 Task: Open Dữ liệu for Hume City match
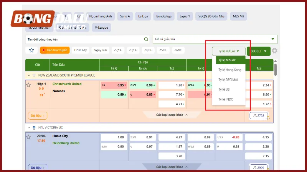tap(38, 167)
